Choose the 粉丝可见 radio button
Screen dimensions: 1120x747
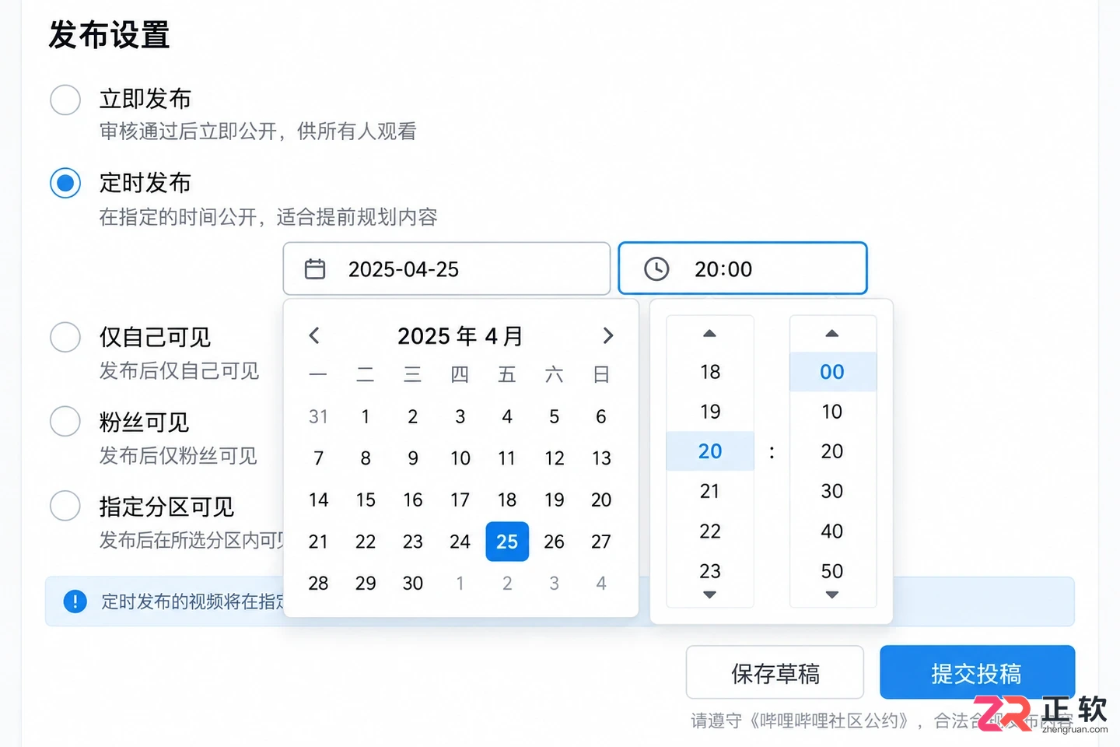click(x=65, y=422)
